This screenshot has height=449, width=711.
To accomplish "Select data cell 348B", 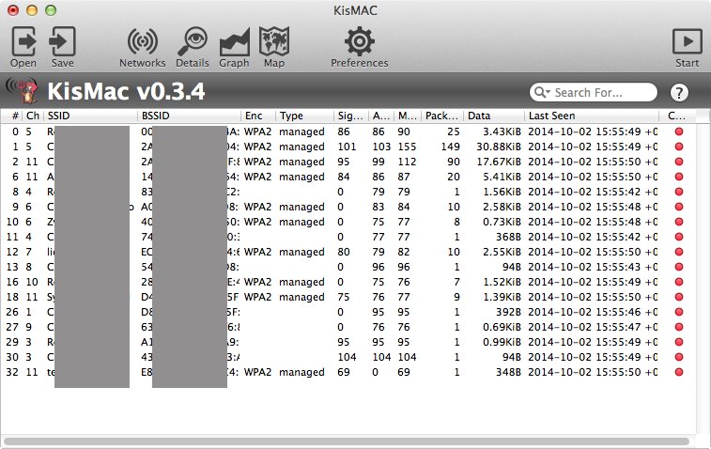I will [x=508, y=372].
